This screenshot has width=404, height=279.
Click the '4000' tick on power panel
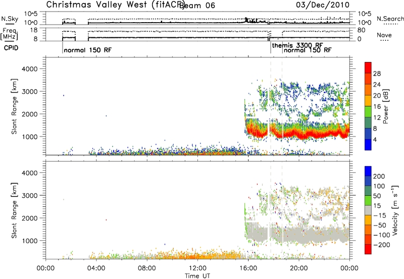coord(29,69)
